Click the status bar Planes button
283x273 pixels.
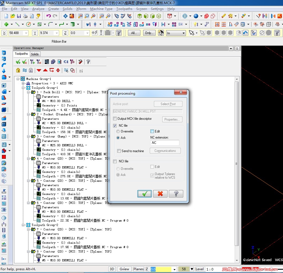tap(138, 269)
